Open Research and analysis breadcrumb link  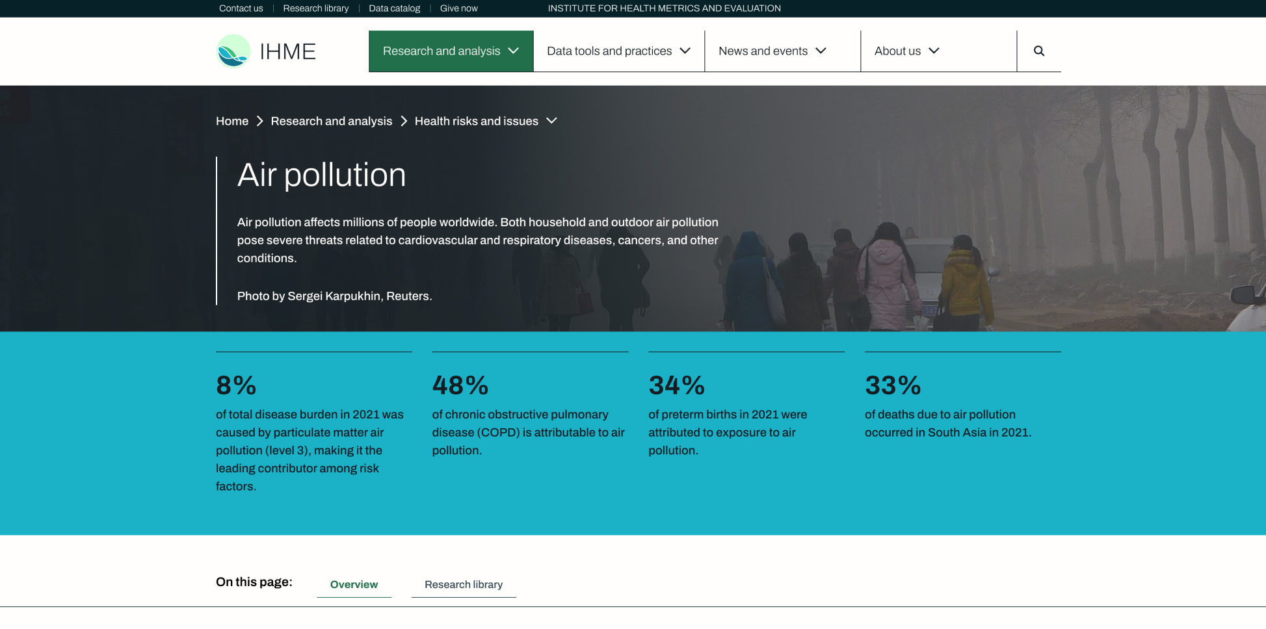coord(331,122)
